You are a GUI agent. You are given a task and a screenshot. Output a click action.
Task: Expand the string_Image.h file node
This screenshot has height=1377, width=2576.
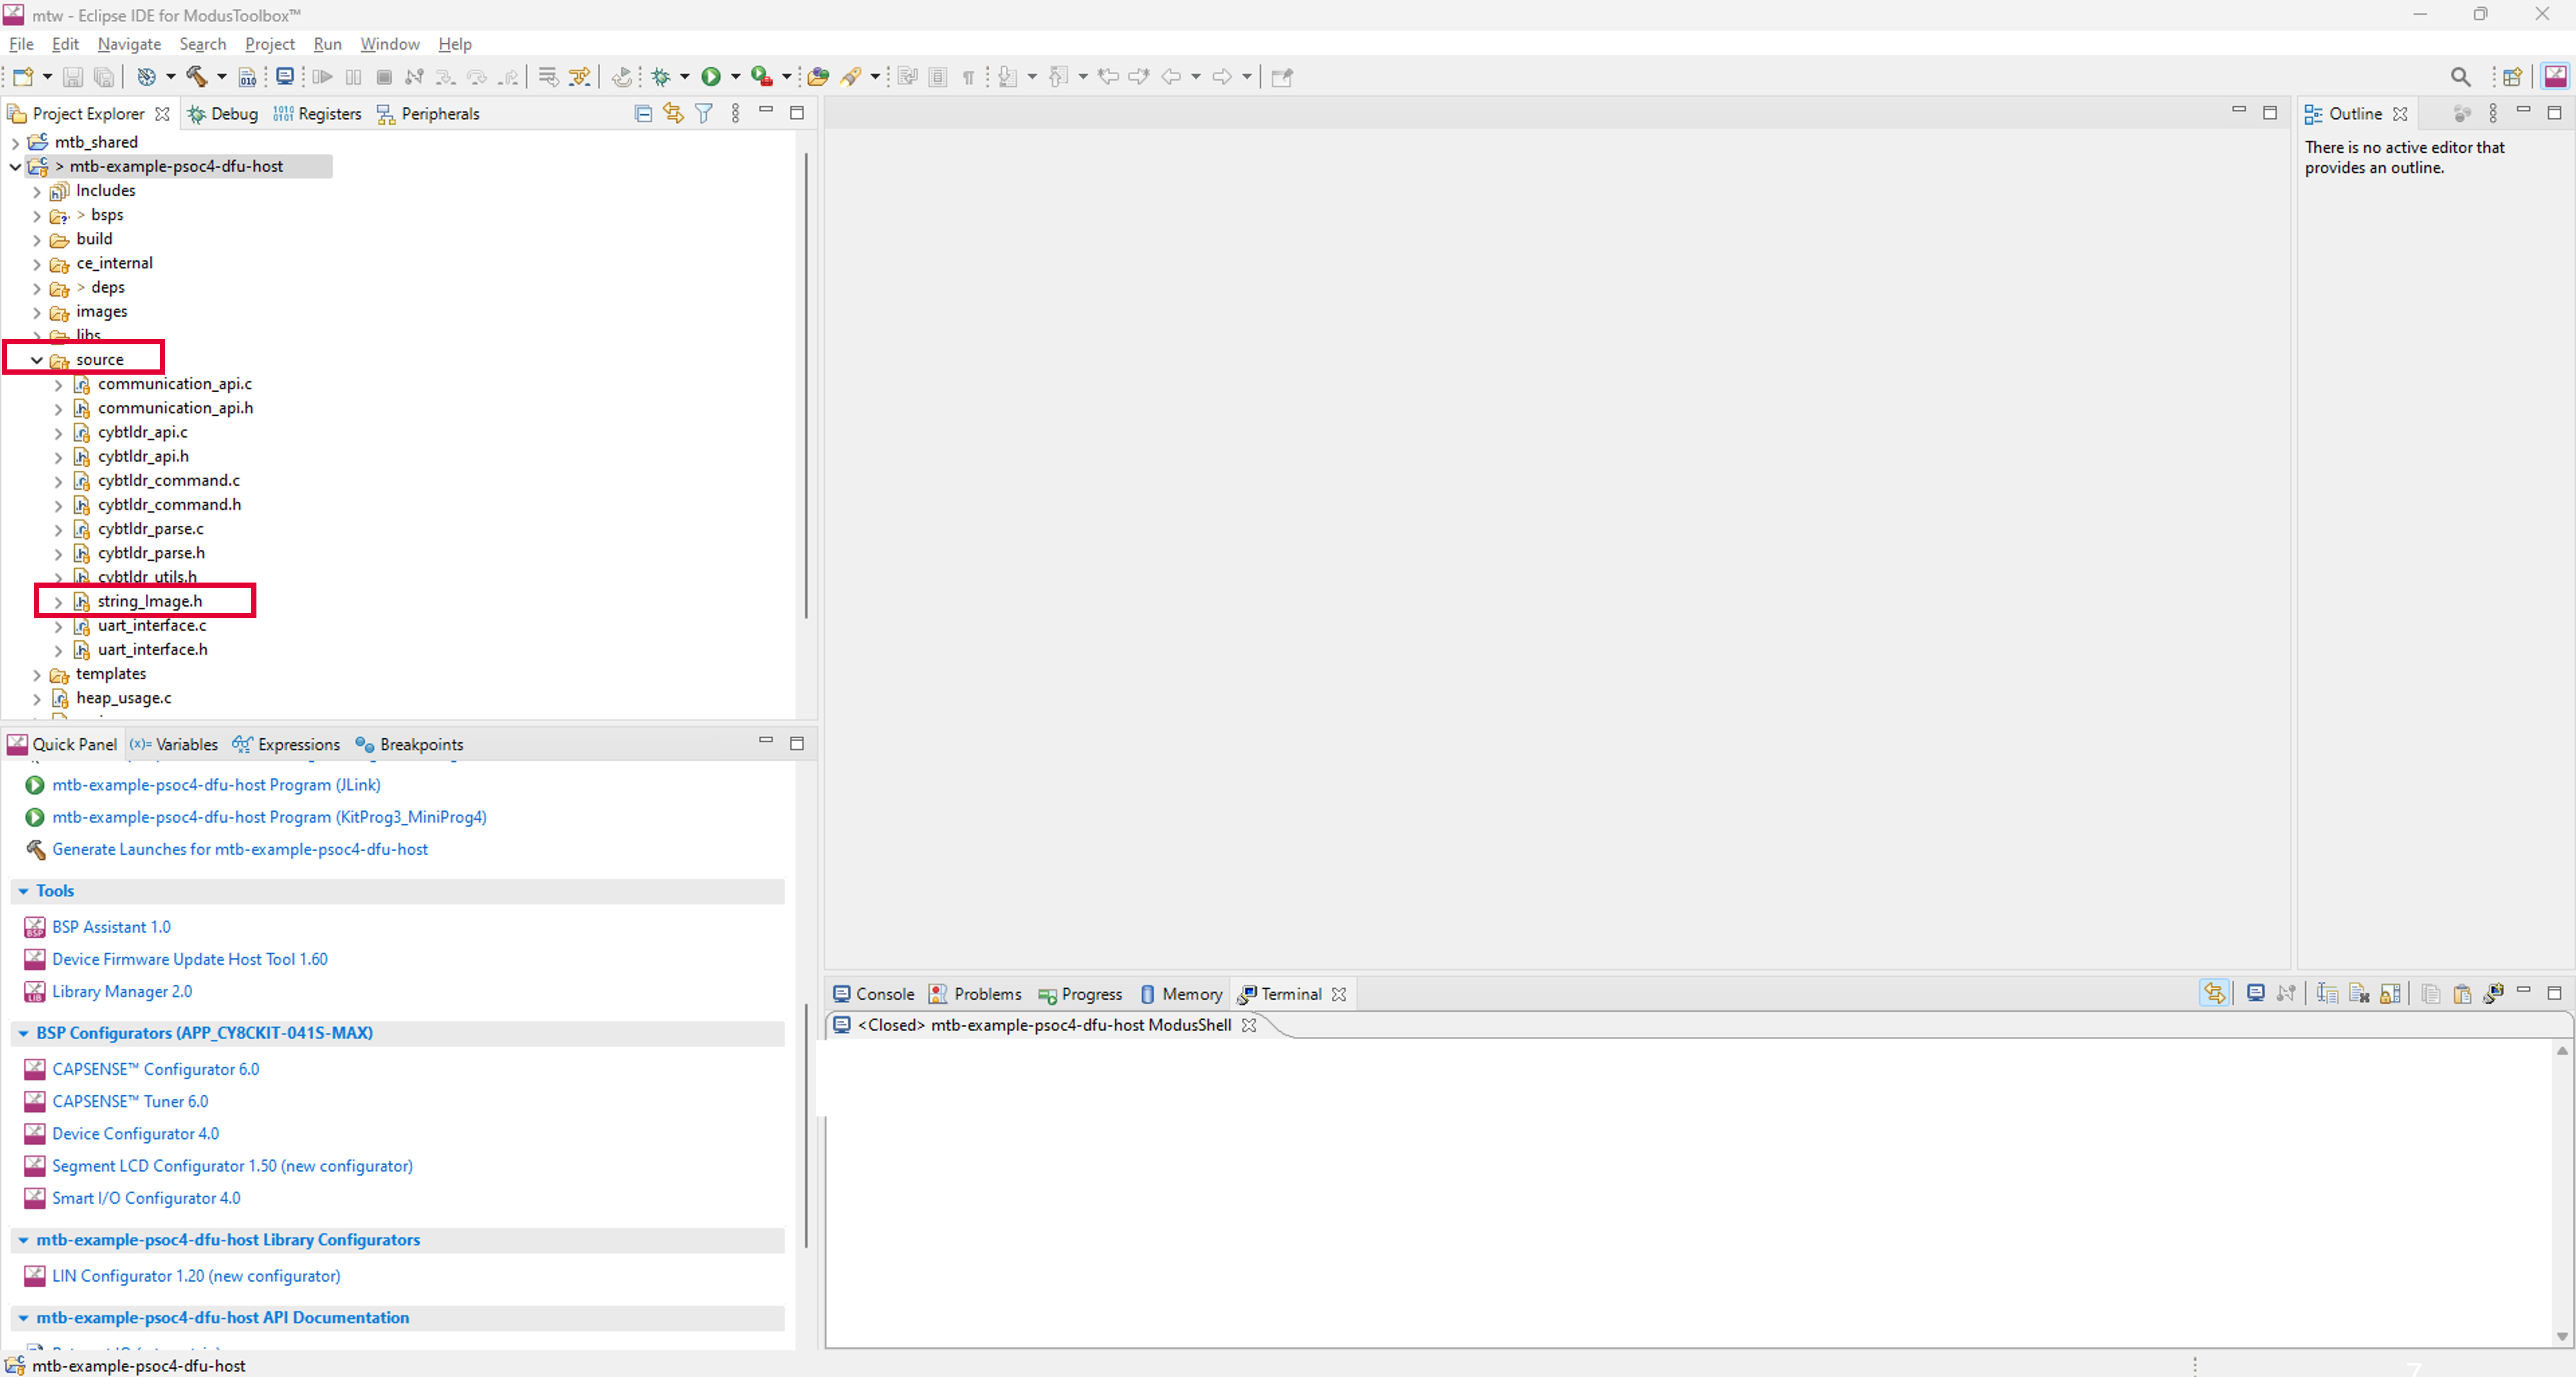tap(58, 602)
